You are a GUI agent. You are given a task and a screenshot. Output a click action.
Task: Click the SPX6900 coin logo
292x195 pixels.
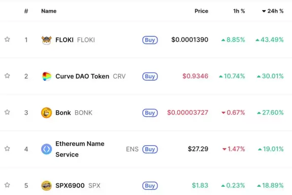click(x=46, y=185)
